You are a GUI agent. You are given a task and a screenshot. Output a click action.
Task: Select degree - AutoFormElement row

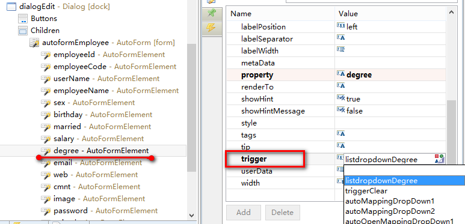[x=101, y=151]
